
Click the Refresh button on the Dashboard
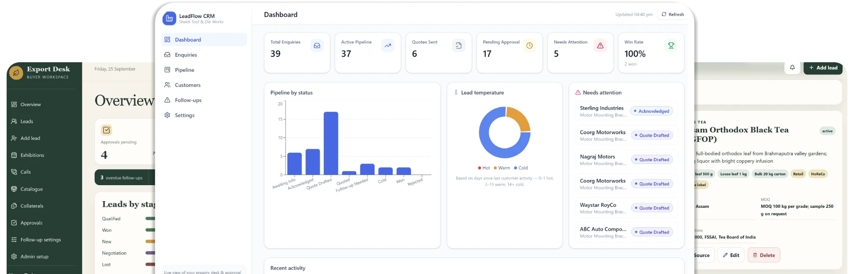pyautogui.click(x=673, y=14)
